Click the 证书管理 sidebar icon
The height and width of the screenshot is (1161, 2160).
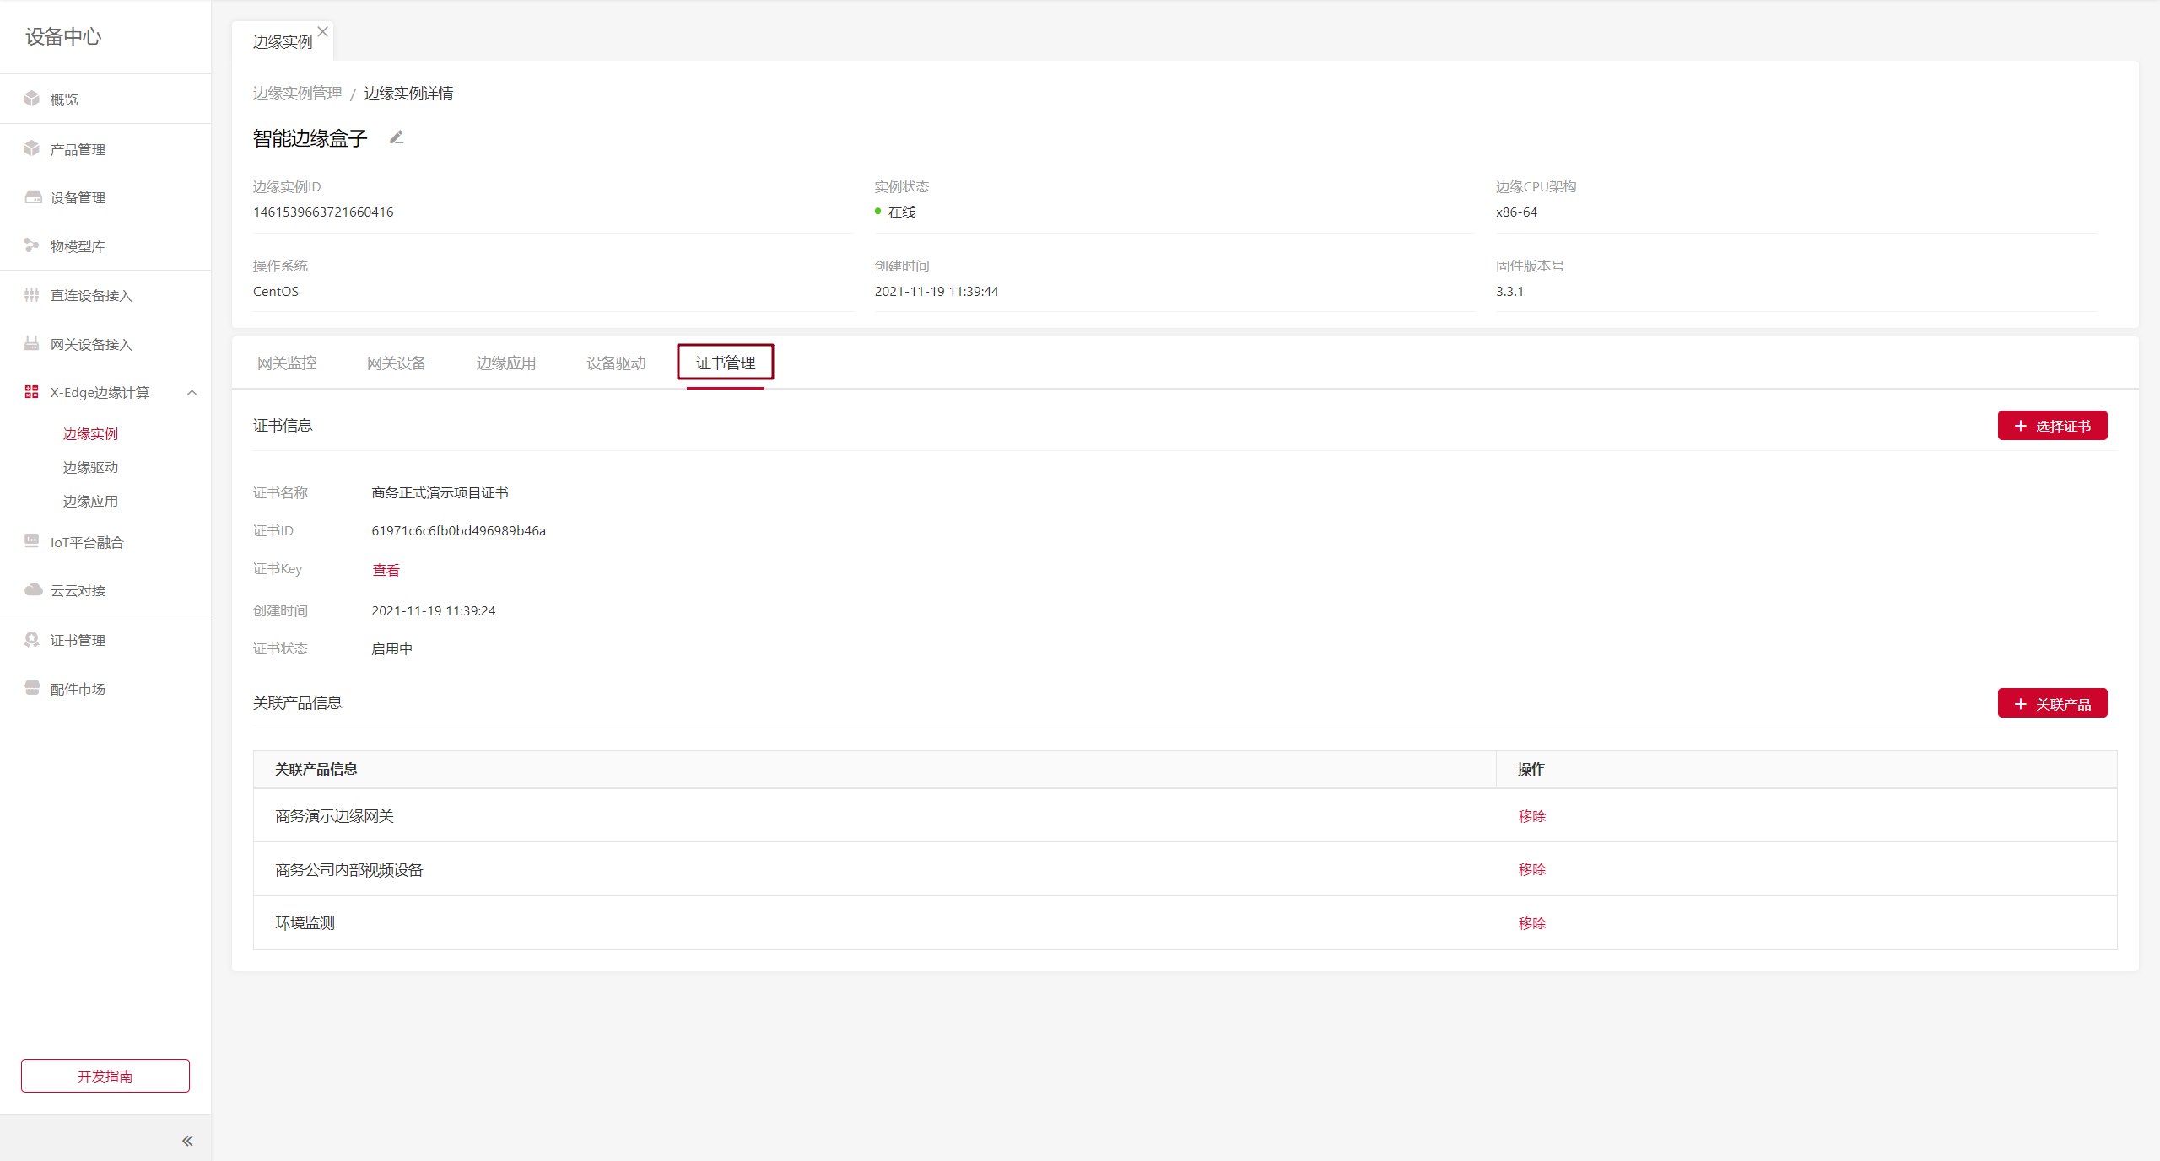pos(32,640)
